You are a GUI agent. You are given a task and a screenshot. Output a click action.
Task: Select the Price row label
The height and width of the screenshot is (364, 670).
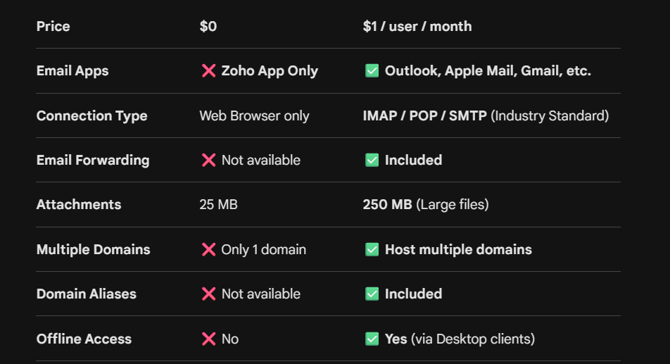pos(53,27)
